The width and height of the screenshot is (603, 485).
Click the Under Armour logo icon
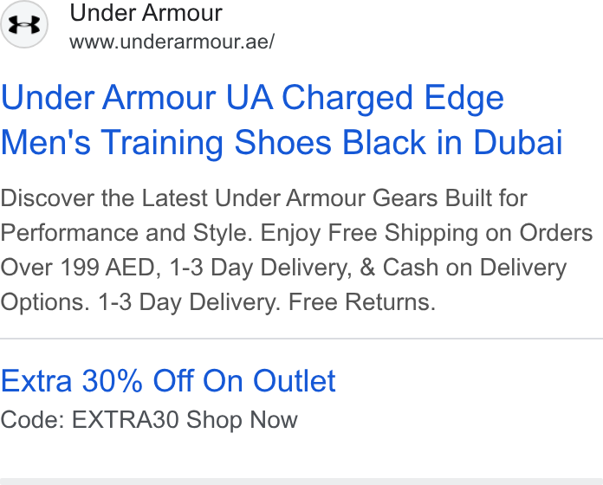click(x=24, y=24)
